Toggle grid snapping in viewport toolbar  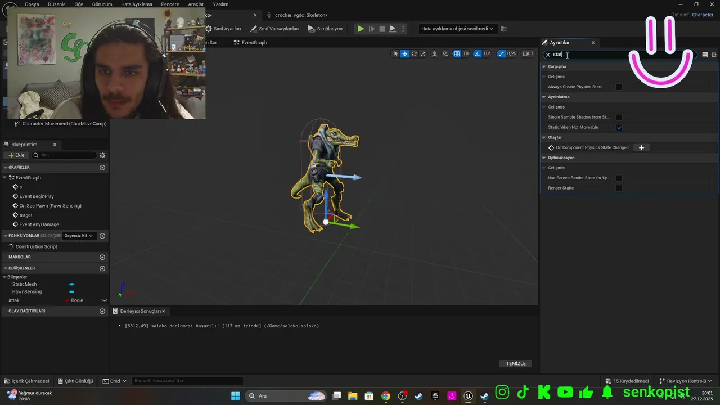[457, 54]
